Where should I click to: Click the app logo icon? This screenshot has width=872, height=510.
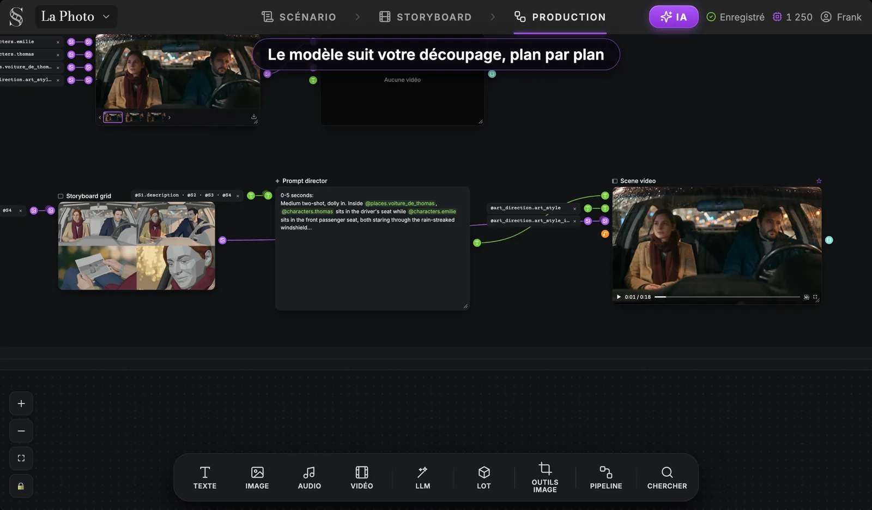pos(16,17)
